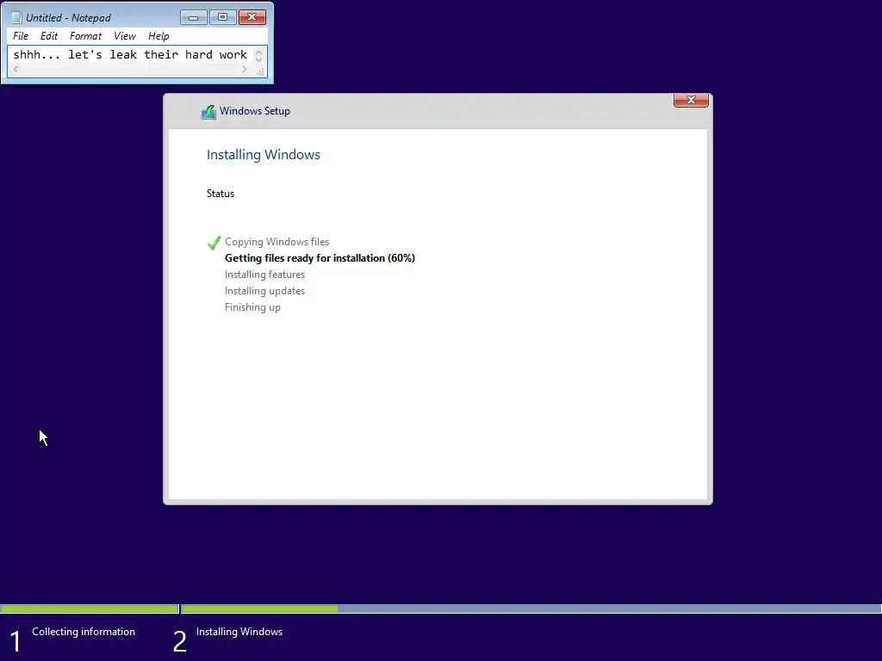Click the Installing Windows progress bar
Screen dimensions: 882x661
click(531, 608)
